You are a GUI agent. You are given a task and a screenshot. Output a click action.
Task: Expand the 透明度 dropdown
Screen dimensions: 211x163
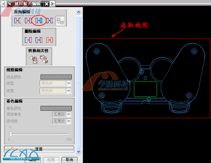[x=69, y=121]
